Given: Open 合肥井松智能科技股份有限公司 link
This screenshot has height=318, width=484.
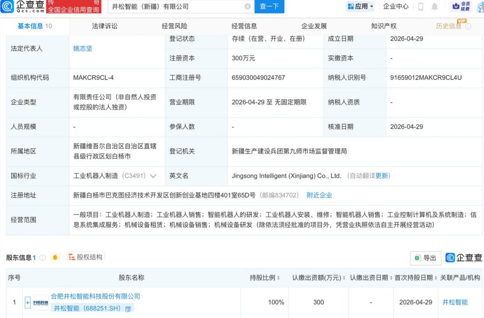Looking at the screenshot, I should click(96, 296).
